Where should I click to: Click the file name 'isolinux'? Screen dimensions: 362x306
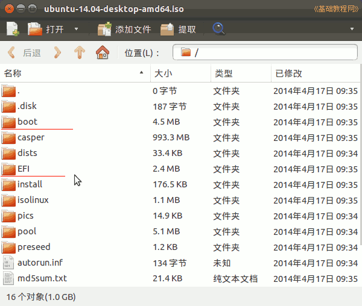coord(33,200)
